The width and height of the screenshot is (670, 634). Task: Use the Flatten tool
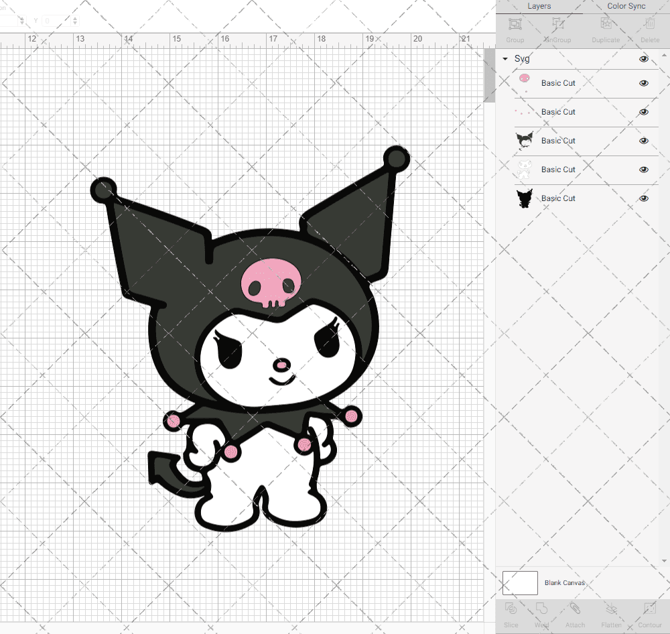612,614
